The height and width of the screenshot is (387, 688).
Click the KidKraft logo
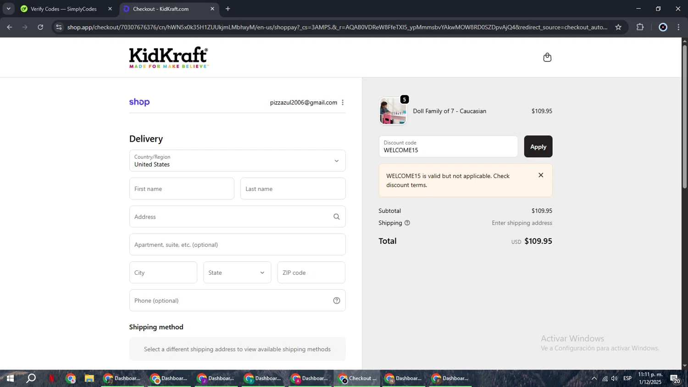[x=169, y=57]
